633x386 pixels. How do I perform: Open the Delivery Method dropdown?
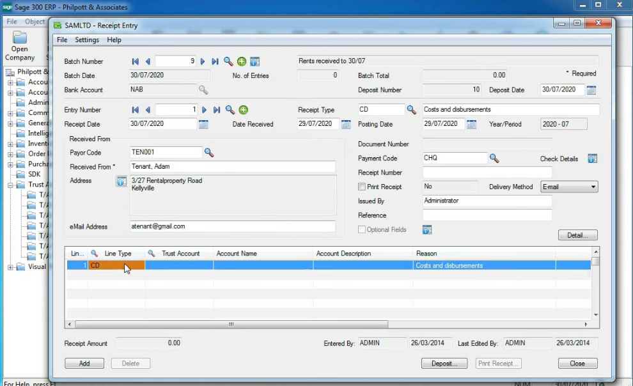568,187
